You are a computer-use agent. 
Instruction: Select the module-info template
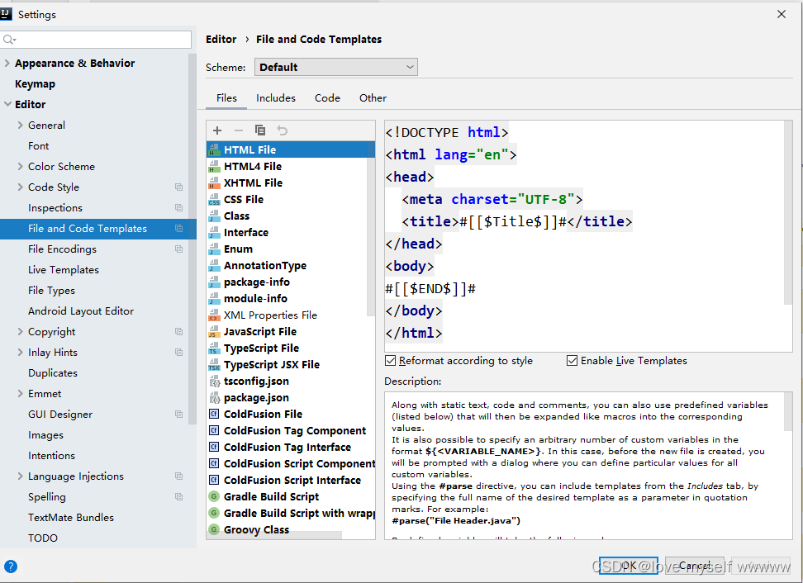coord(255,298)
